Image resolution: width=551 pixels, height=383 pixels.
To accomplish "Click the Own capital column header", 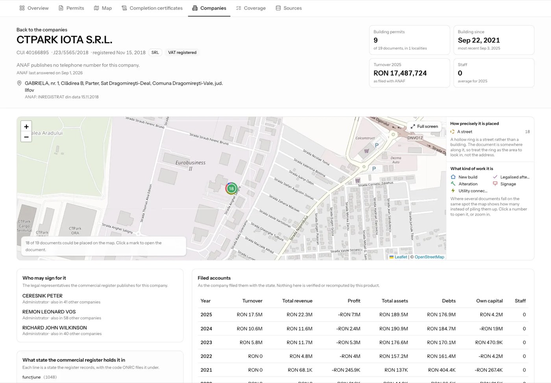I will click(489, 301).
